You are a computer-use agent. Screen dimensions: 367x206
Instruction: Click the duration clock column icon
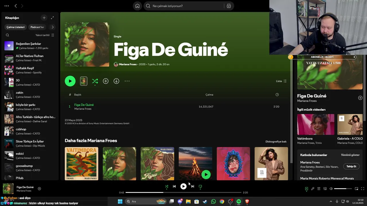tap(277, 95)
